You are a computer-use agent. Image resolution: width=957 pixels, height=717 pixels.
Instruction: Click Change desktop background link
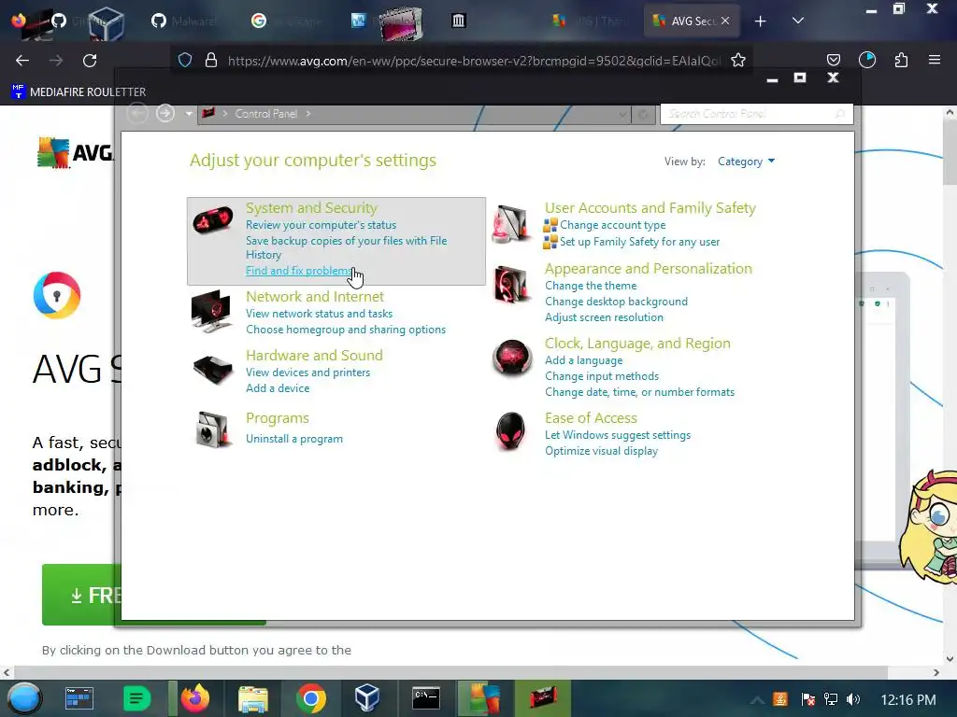pos(616,302)
